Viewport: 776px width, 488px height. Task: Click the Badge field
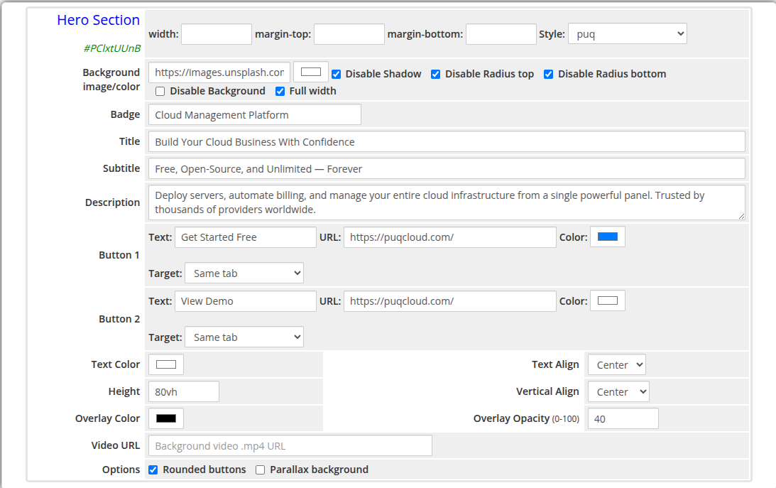[x=254, y=115]
